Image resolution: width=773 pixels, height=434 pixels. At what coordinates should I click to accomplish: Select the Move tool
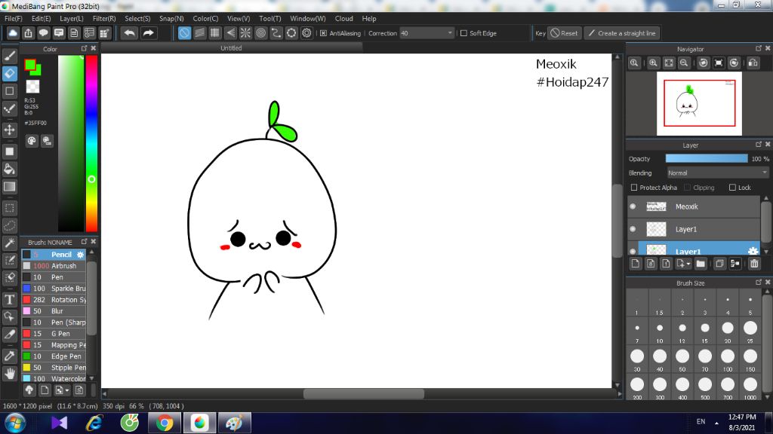[9, 130]
